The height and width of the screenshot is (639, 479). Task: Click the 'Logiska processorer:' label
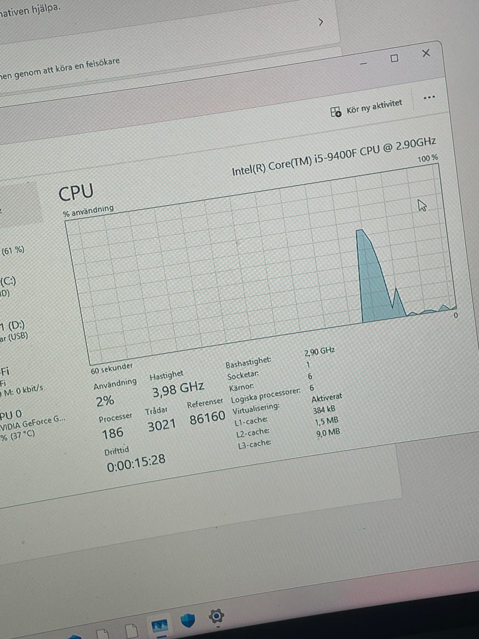pos(265,396)
